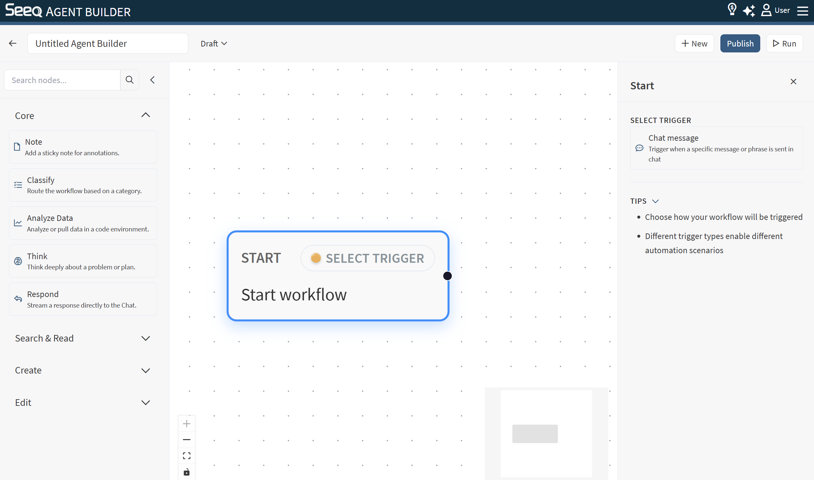Screen dimensions: 814x480
Task: Collapse the TIPS section
Action: coord(655,201)
